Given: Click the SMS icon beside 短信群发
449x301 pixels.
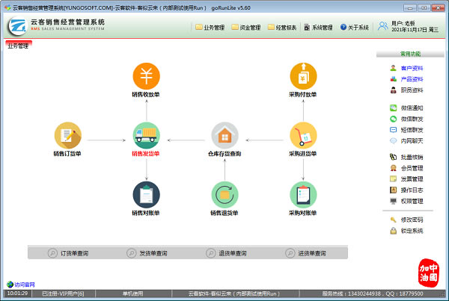Looking at the screenshot, I should coord(394,130).
